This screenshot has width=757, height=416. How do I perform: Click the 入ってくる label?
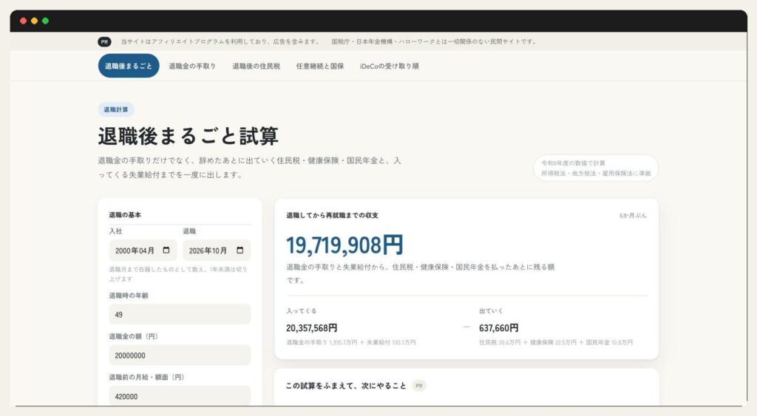pos(302,311)
